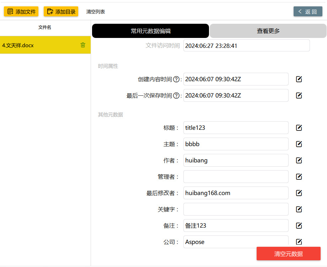327x267 pixels.
Task: Click the 添加目录 add directory button
Action: pyautogui.click(x=61, y=11)
